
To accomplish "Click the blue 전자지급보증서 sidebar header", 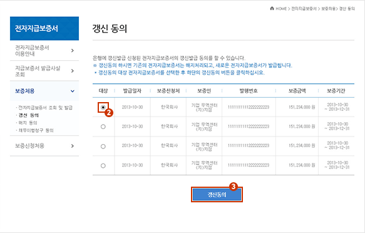I will [x=44, y=28].
